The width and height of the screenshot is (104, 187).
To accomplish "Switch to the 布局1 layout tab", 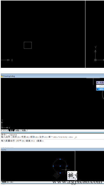I will tap(18, 131).
